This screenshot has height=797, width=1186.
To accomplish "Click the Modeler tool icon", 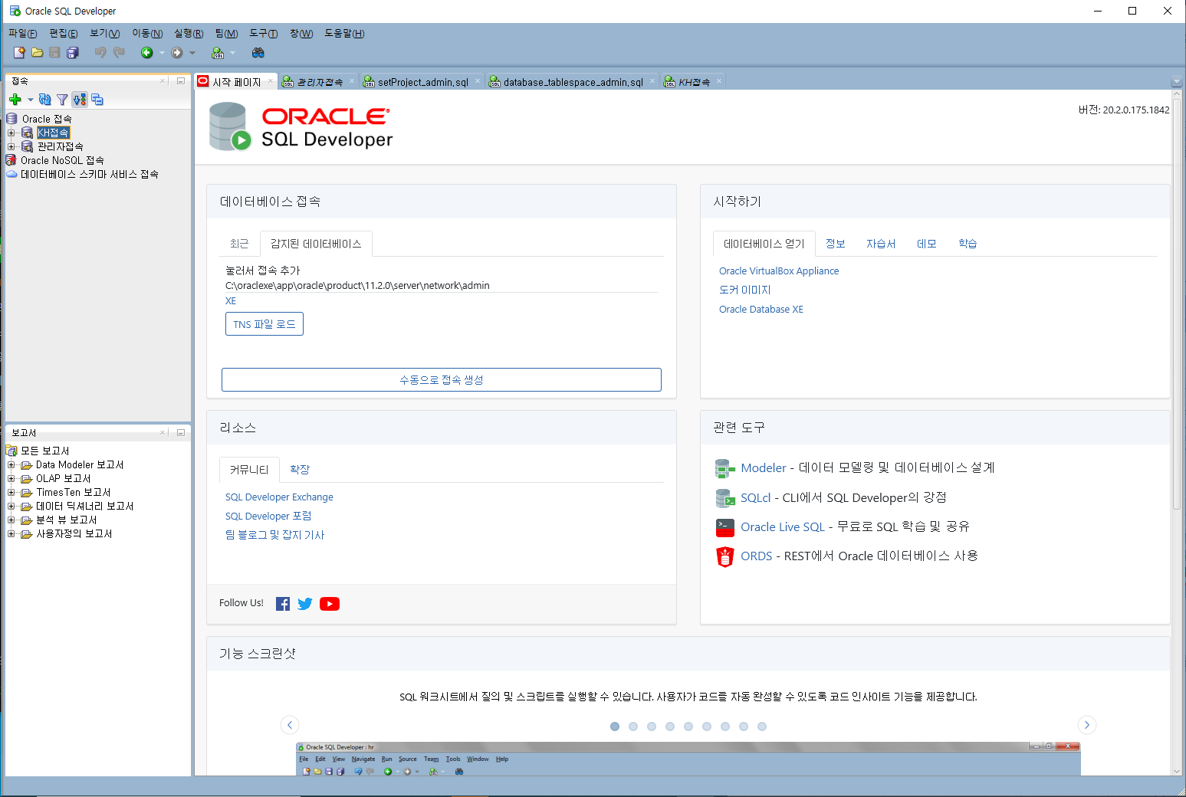I will (x=725, y=468).
